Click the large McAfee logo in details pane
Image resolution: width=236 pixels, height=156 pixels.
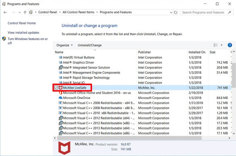[64, 148]
